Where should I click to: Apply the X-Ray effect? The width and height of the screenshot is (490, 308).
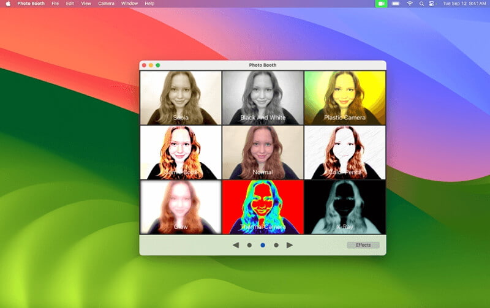(x=345, y=207)
